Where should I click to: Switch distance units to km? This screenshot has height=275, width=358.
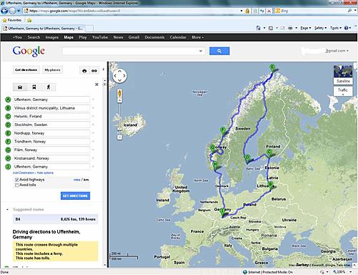[86, 180]
